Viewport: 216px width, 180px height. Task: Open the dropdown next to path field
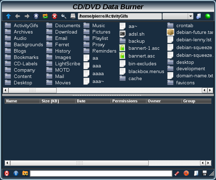(190, 16)
